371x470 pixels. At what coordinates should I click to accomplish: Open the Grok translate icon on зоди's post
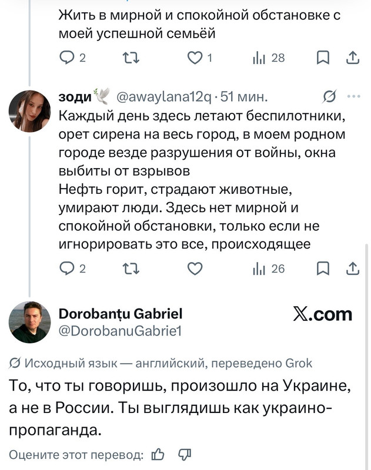tap(330, 96)
